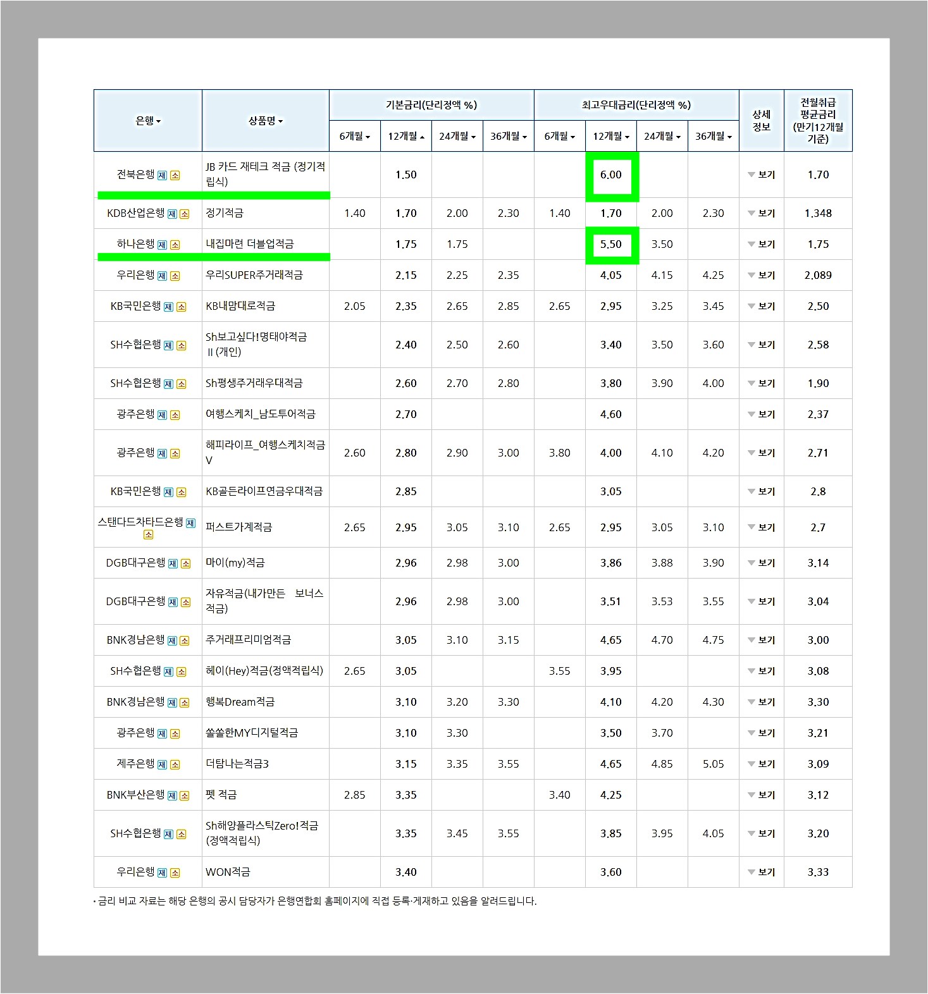The height and width of the screenshot is (994, 928).
Task: Click the 상세정보 column header
Action: pos(762,120)
